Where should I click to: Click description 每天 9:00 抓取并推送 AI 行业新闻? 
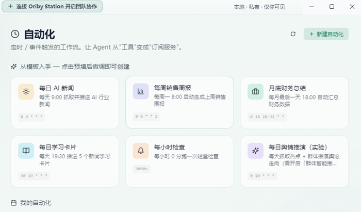click(74, 101)
